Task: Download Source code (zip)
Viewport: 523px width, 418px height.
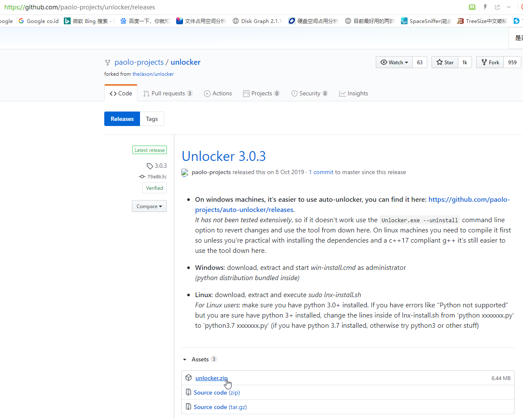Action: (x=217, y=392)
